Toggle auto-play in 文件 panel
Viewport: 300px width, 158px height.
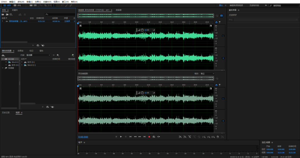(42, 46)
